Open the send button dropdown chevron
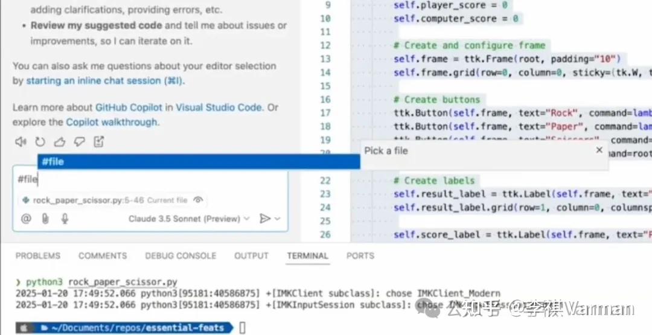Viewport: 652px width, 335px height. (x=277, y=219)
